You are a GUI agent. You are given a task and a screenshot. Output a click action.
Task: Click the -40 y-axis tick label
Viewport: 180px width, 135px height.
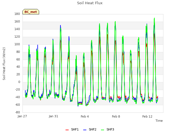click(18, 97)
